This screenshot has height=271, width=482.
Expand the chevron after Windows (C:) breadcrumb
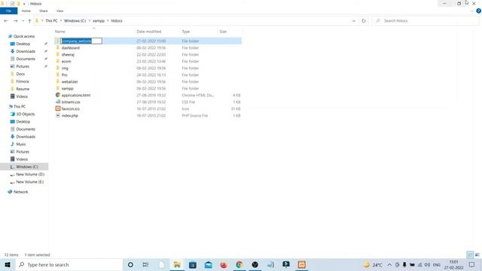click(x=90, y=21)
